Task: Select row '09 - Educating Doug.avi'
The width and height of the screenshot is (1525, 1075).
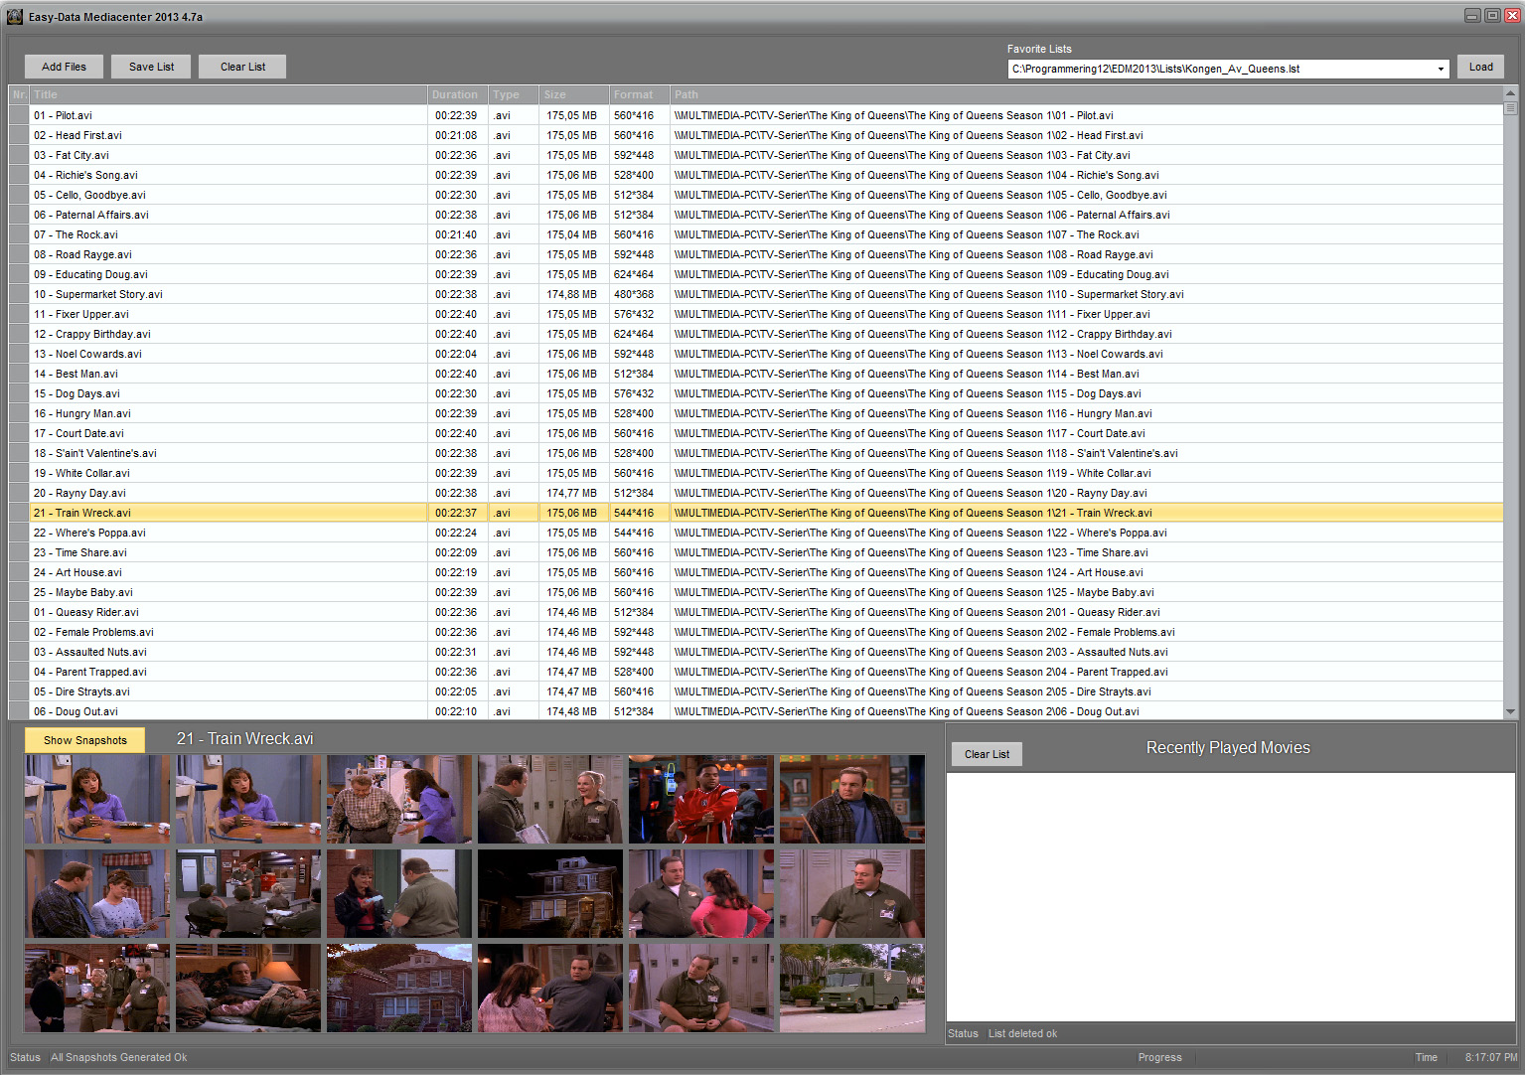Action: pos(756,274)
